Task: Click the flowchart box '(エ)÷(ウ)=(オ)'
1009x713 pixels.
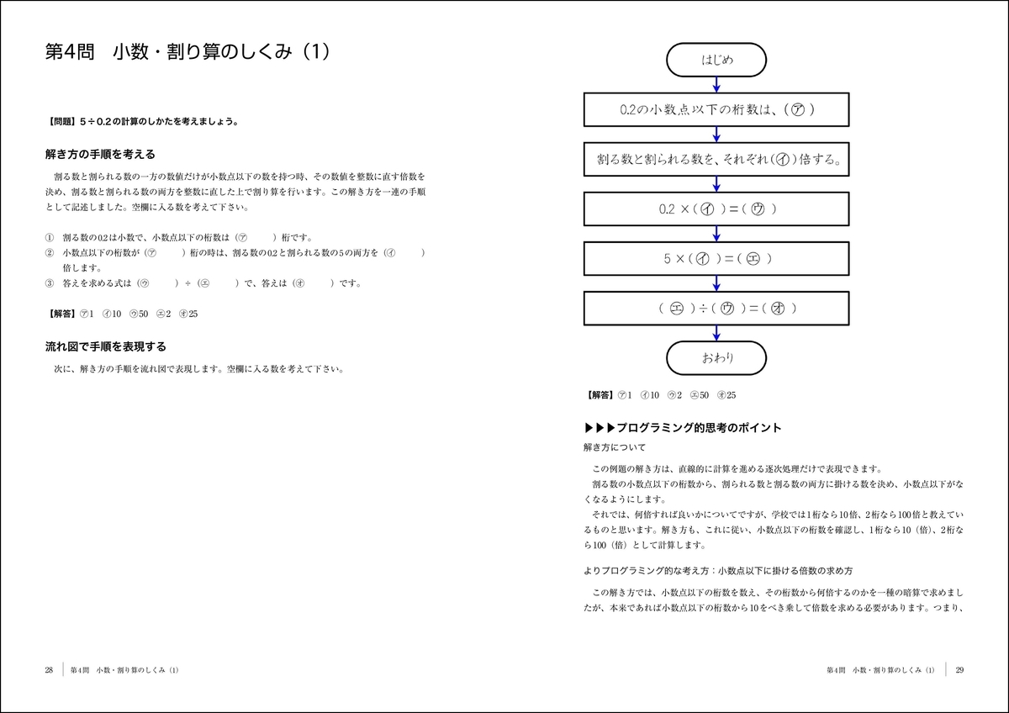Action: pos(716,309)
